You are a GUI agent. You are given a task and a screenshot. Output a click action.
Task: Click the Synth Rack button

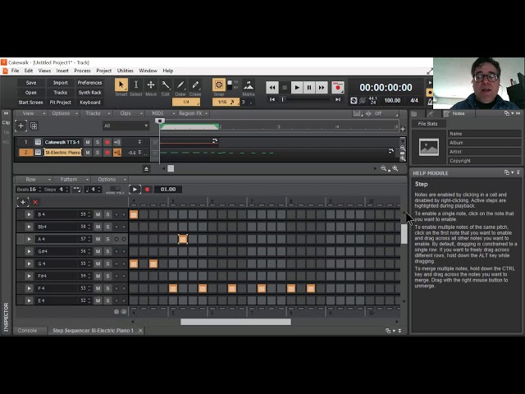(89, 93)
